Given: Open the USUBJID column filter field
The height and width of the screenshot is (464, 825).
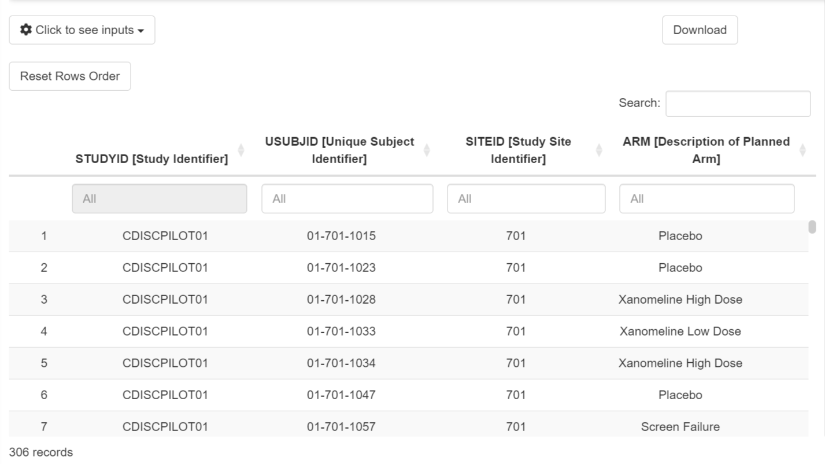Looking at the screenshot, I should pyautogui.click(x=347, y=199).
